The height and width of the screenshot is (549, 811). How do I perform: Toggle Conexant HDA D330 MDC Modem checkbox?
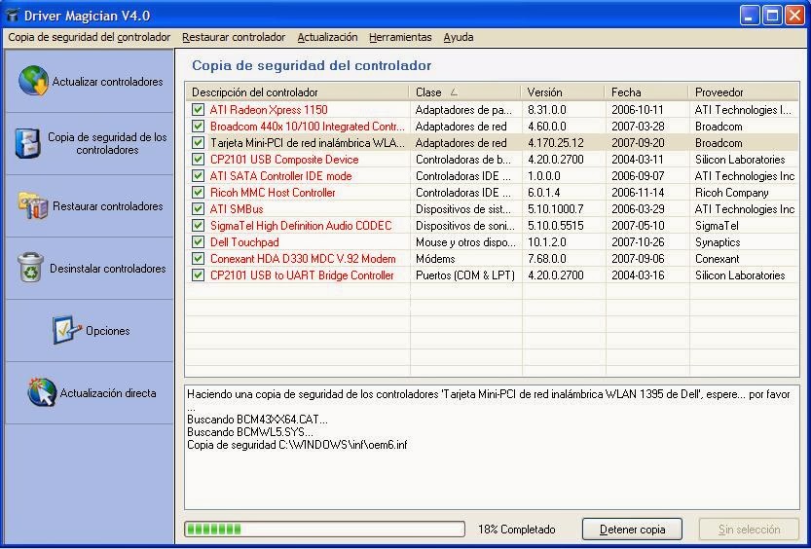[x=198, y=259]
